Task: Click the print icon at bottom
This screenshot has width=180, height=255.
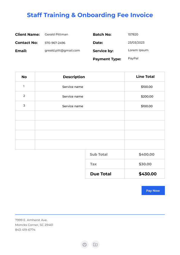Action: pos(84,245)
